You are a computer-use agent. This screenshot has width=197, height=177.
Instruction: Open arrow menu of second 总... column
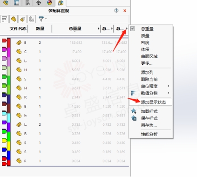[x=112, y=29]
